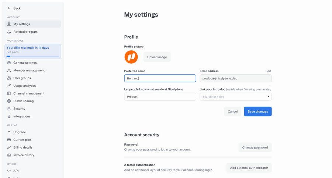Select User groups in sidebar

(x=22, y=78)
